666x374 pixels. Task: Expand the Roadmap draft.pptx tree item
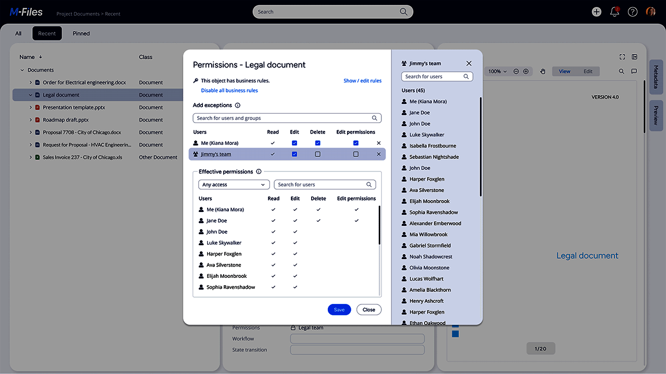[31, 120]
